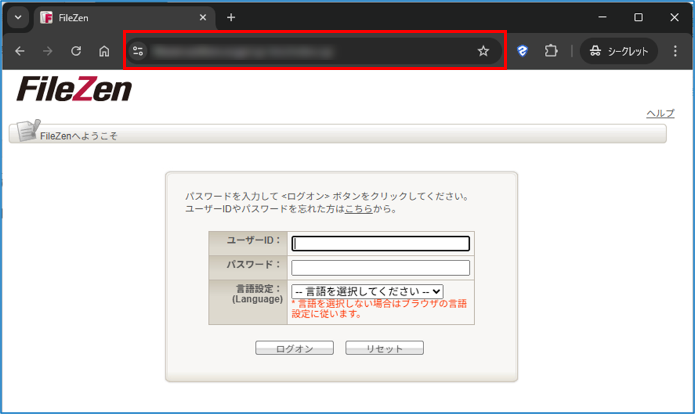The width and height of the screenshot is (695, 414).
Task: Bookmark this page with the star icon
Action: point(483,51)
